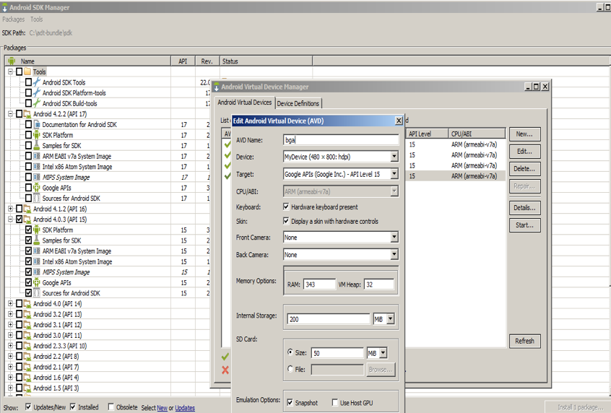Image resolution: width=611 pixels, height=413 pixels.
Task: Click the API 17 Intel x86 Atom System Image icon
Action: pos(37,166)
